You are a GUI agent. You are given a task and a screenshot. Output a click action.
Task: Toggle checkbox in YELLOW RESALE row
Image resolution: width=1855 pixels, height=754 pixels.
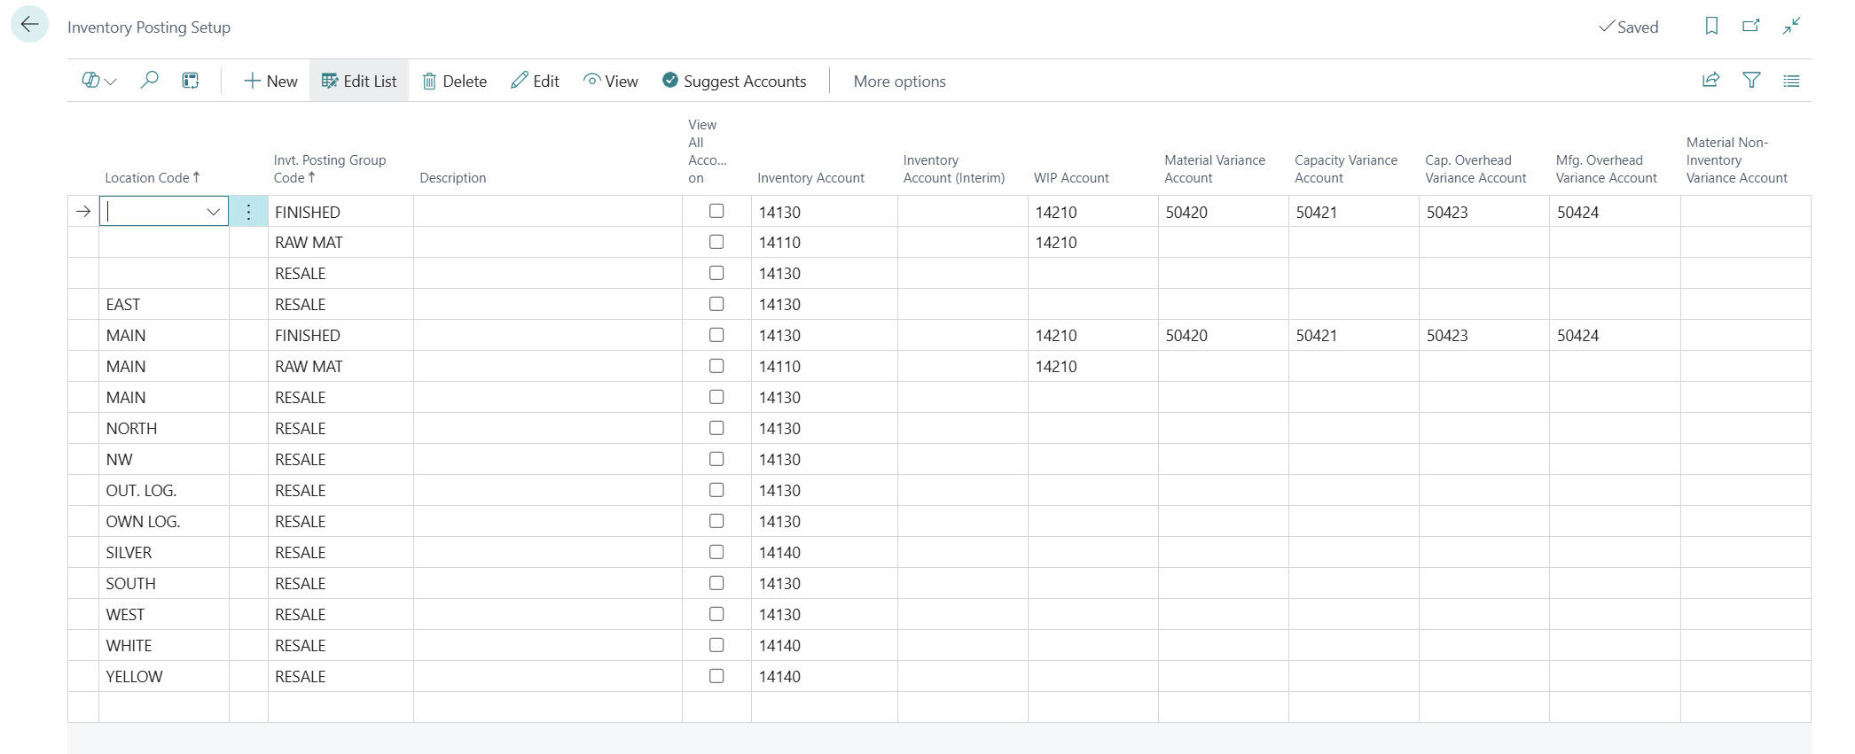716,676
